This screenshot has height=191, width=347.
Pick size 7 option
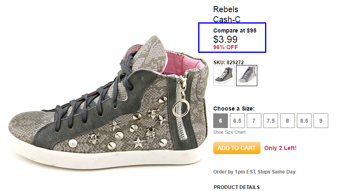(x=254, y=121)
